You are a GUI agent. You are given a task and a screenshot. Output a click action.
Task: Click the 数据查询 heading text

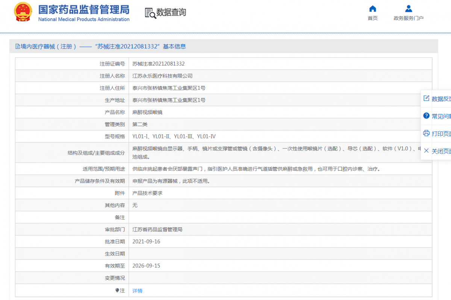pos(171,12)
